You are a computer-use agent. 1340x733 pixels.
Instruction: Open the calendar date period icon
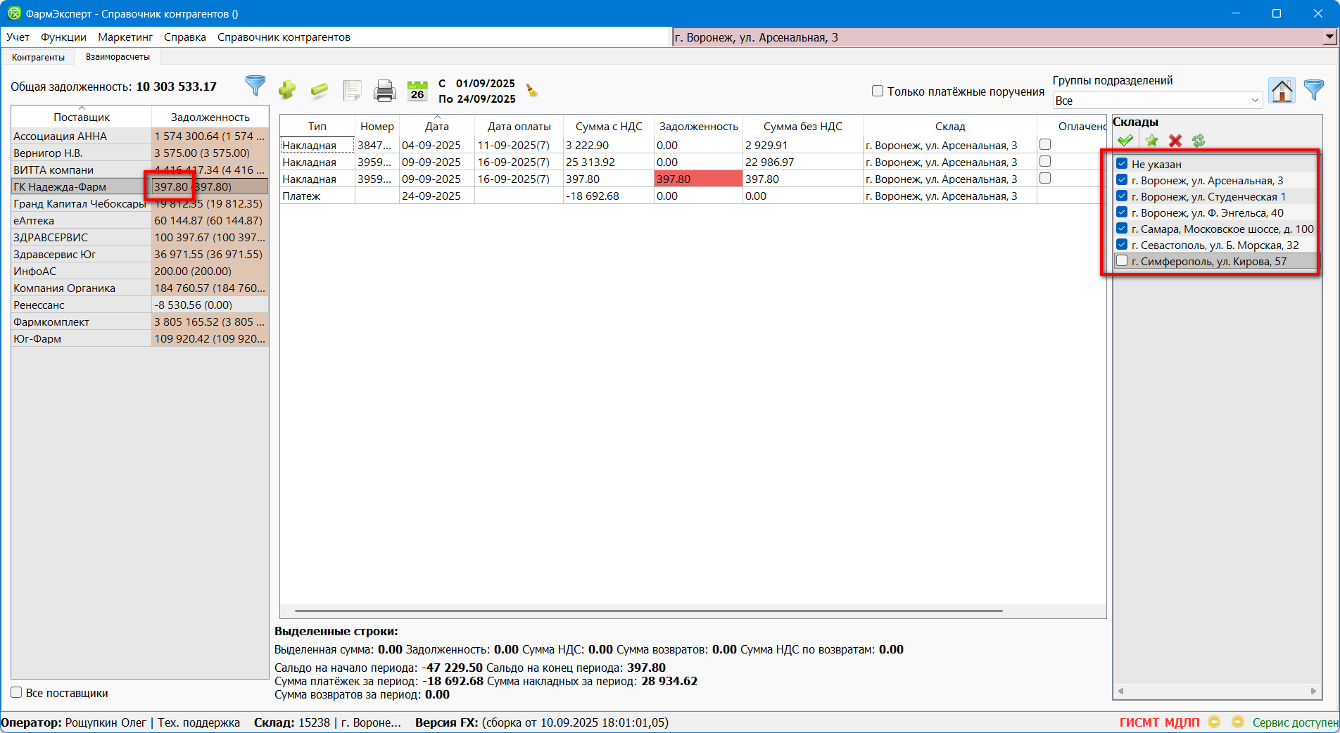pyautogui.click(x=417, y=91)
